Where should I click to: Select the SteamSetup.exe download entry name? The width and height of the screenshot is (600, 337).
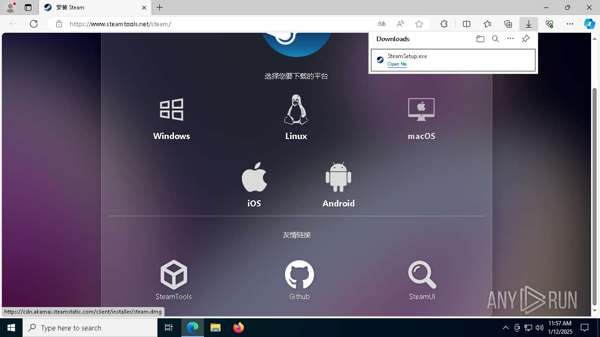point(407,56)
